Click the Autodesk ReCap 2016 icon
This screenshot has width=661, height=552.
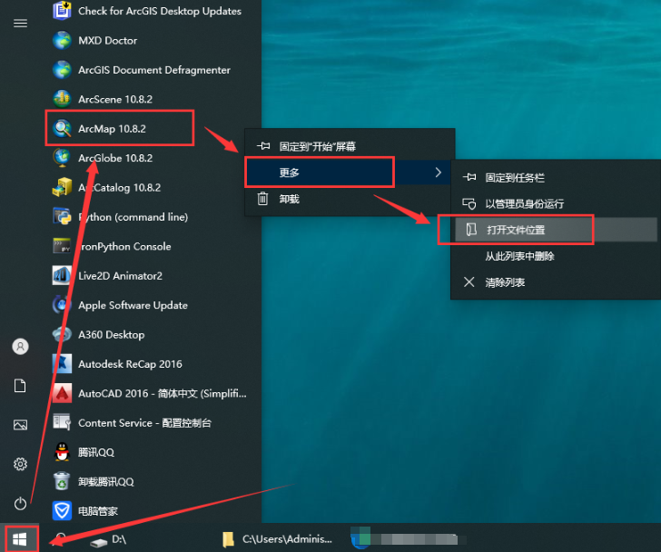62,364
